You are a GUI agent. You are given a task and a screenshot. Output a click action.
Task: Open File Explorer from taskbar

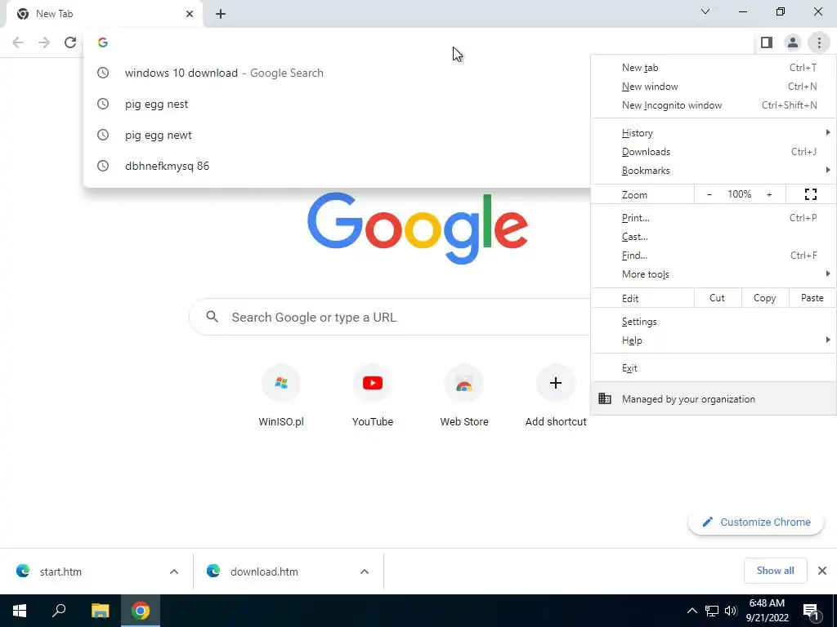pyautogui.click(x=100, y=611)
